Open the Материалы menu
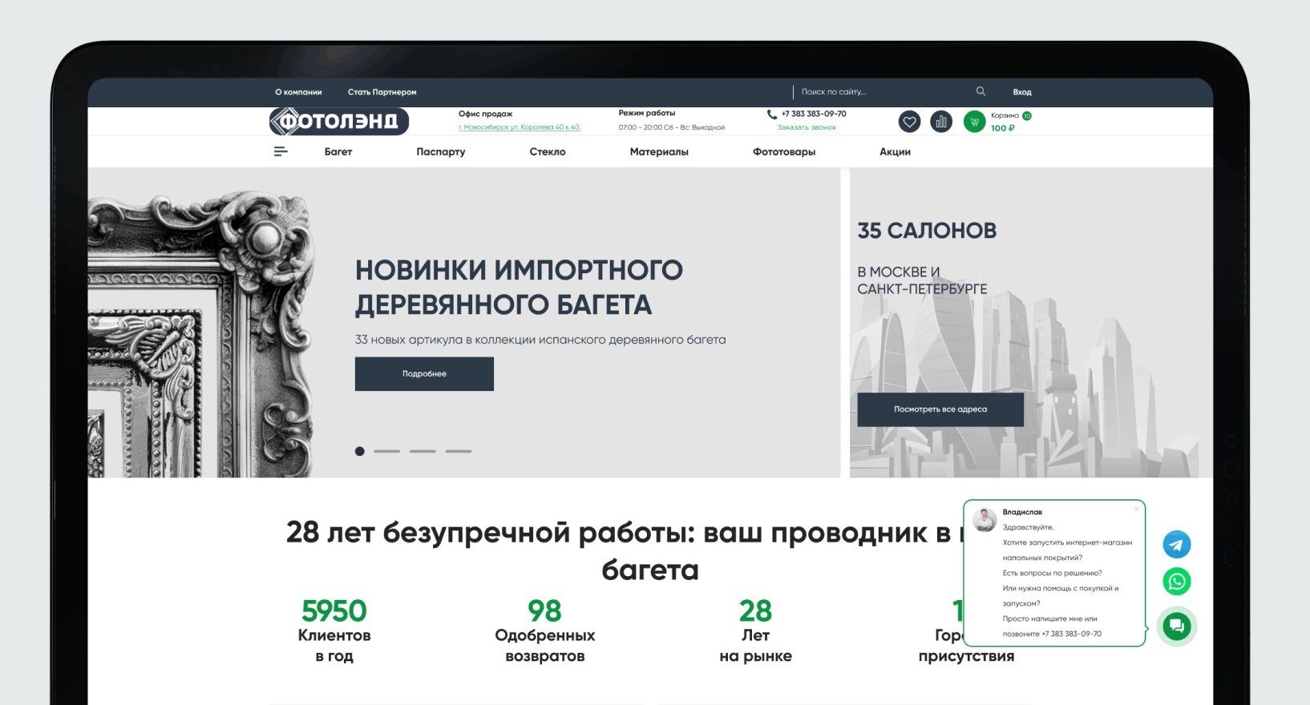 tap(659, 151)
